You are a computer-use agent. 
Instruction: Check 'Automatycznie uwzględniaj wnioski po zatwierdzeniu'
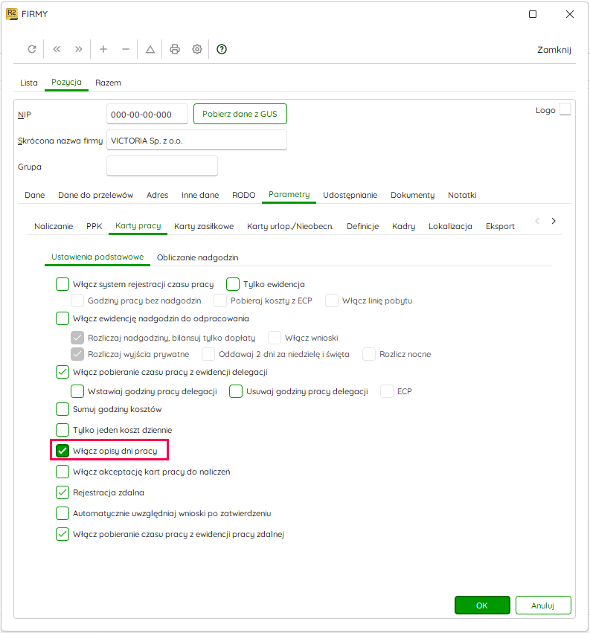tap(62, 513)
